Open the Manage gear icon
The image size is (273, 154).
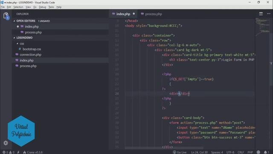(x=6, y=143)
